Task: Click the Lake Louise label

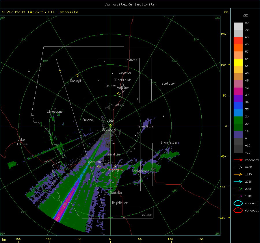Action: [22, 142]
